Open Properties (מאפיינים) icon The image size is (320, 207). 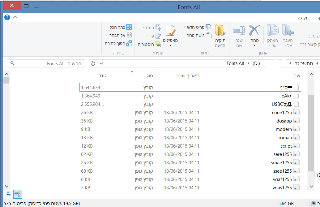(x=170, y=31)
